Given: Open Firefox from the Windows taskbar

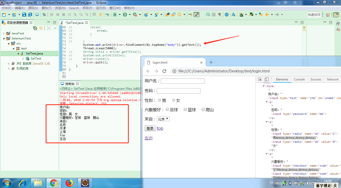Looking at the screenshot, I should coord(69,183).
